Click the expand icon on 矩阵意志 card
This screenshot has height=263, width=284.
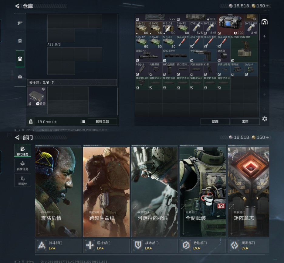point(232,207)
